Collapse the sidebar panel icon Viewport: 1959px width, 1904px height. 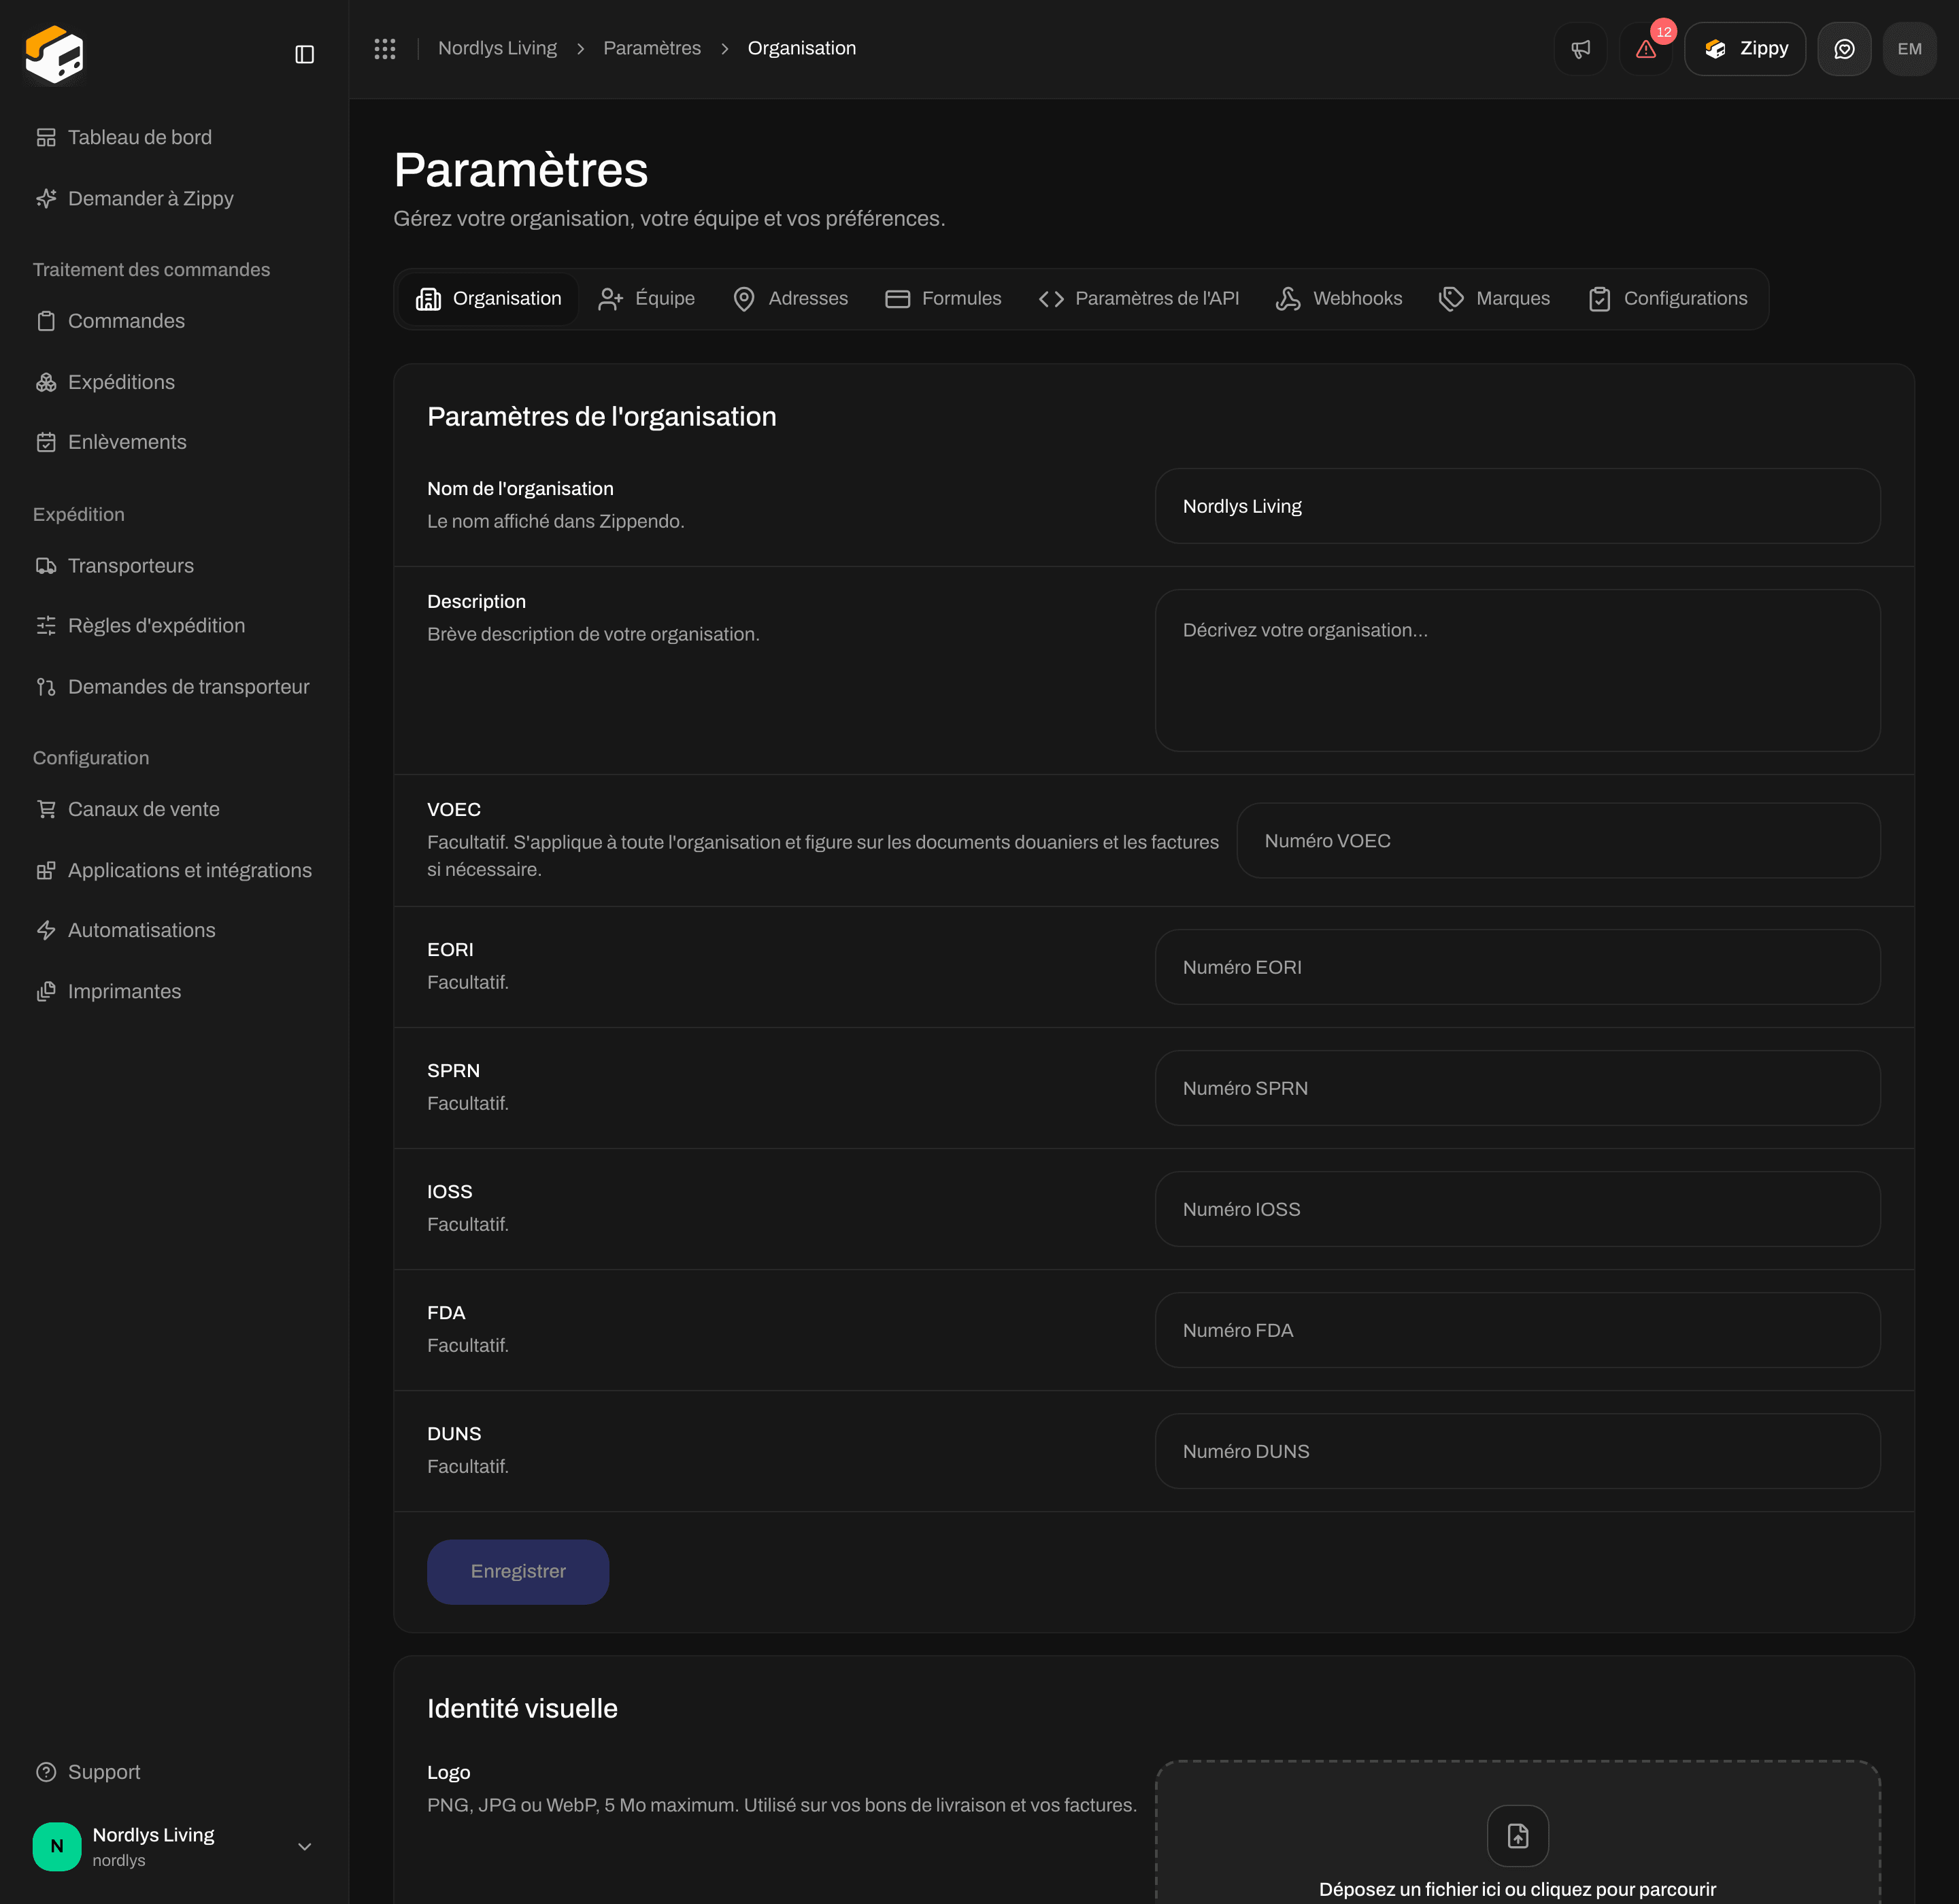[305, 54]
